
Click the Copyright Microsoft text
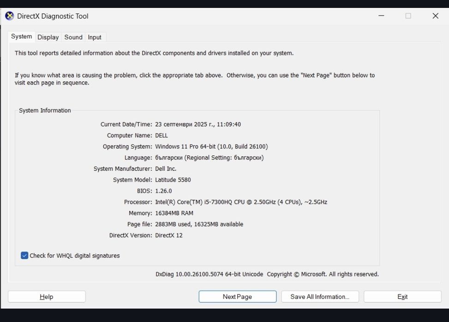pos(323,274)
